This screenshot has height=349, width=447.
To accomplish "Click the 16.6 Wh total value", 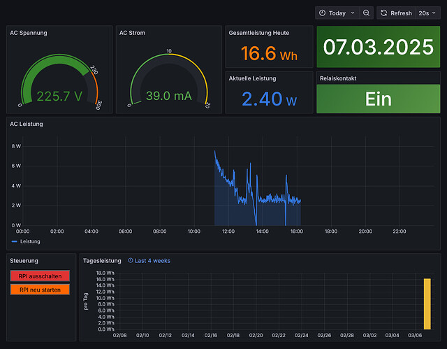I will click(x=269, y=53).
